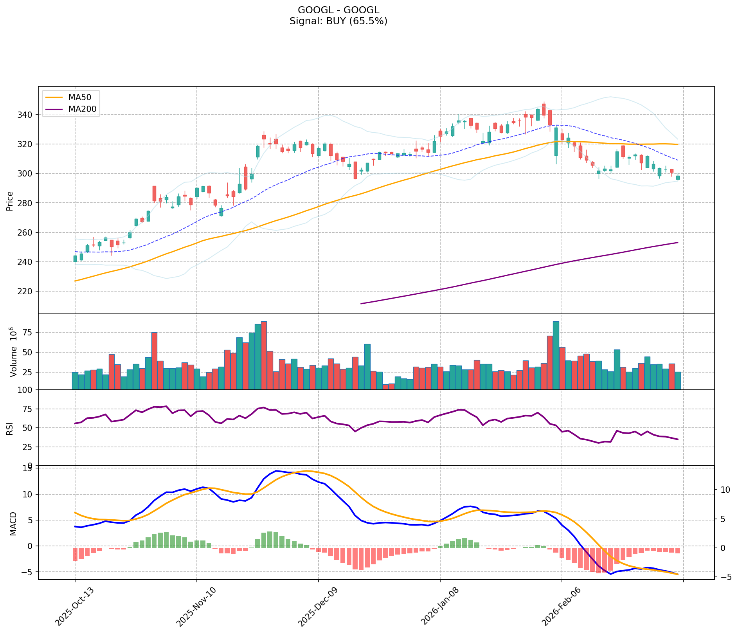This screenshot has width=738, height=634.
Task: Click the Volume axis label
Action: pyautogui.click(x=13, y=352)
